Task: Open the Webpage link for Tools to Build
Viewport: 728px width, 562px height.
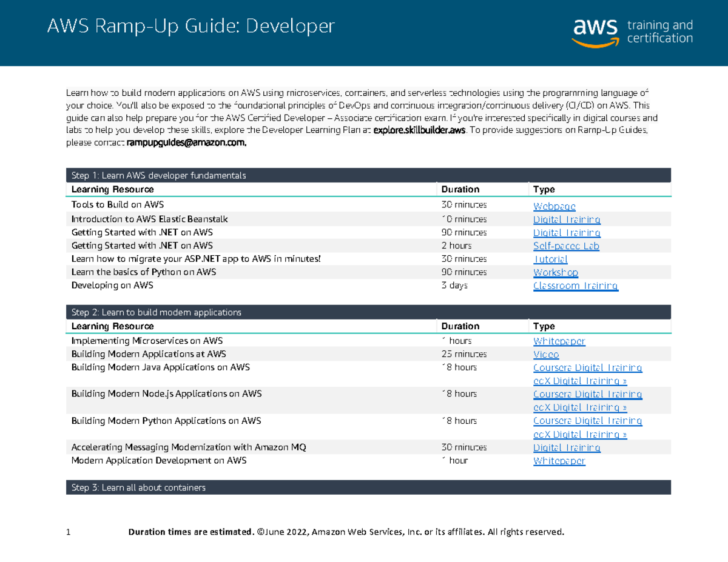Action: pos(554,206)
